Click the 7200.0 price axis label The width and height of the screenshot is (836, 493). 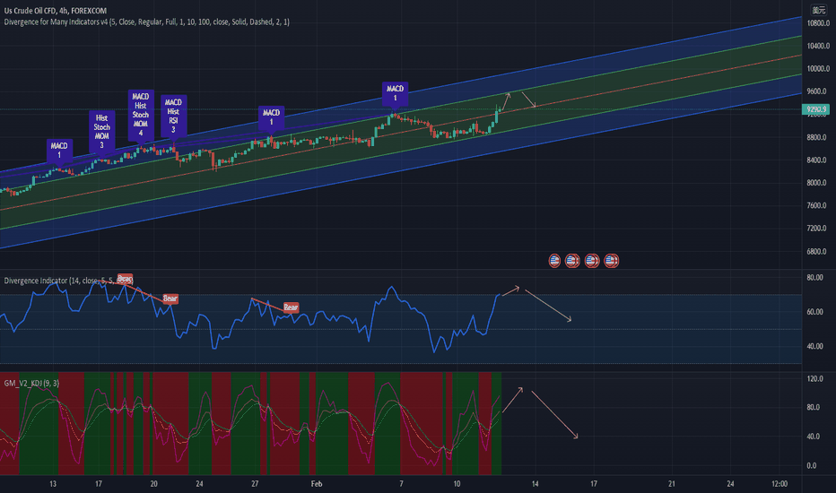point(818,228)
